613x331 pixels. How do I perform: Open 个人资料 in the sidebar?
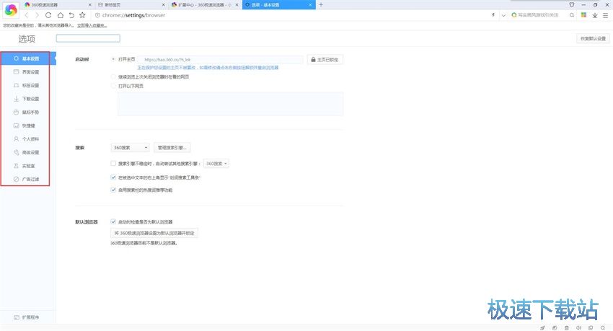point(27,138)
